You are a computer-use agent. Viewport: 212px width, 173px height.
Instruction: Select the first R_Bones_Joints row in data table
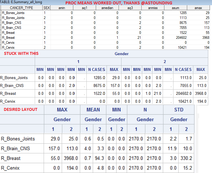(105, 13)
